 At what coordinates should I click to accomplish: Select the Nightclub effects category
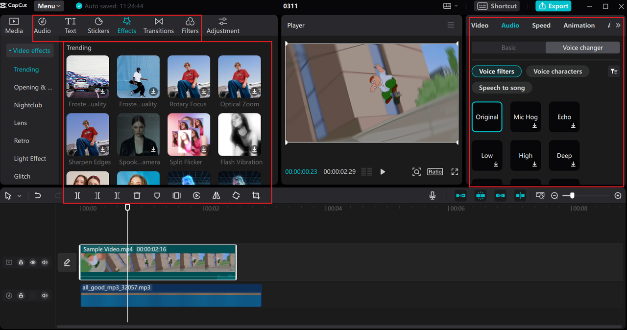click(x=28, y=105)
